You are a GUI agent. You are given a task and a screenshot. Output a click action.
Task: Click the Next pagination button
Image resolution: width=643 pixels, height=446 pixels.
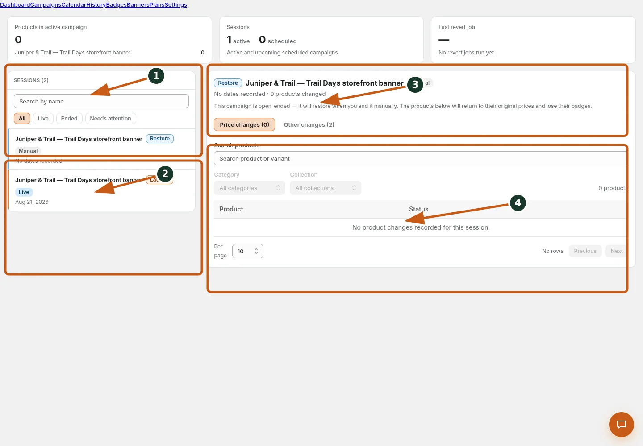tap(617, 251)
